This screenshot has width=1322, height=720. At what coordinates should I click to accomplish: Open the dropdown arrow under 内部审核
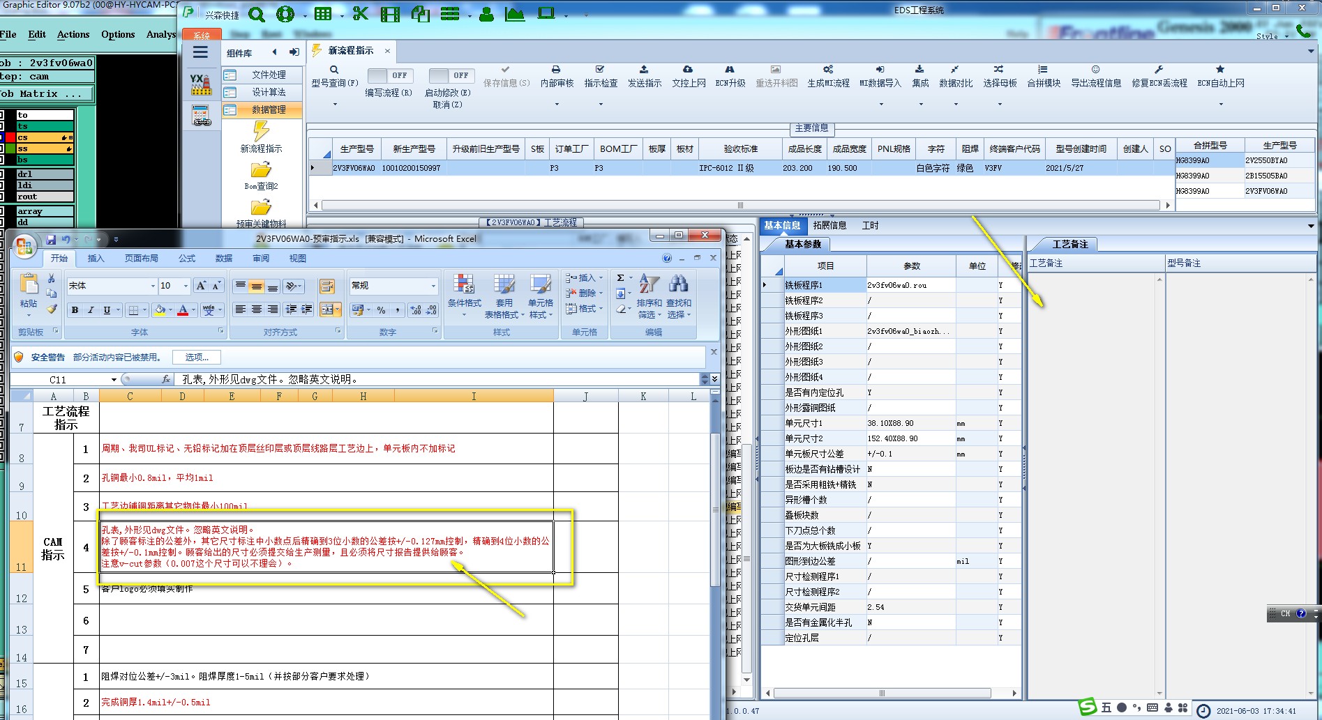point(557,105)
